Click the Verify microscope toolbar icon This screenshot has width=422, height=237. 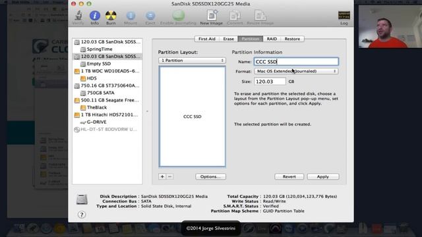(78, 18)
